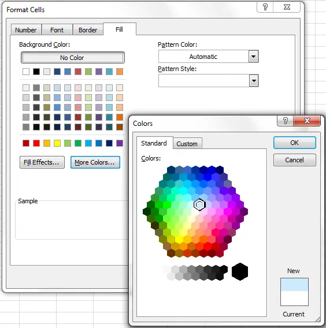Click the No Color button
Image resolution: width=326 pixels, height=328 pixels.
click(x=72, y=58)
